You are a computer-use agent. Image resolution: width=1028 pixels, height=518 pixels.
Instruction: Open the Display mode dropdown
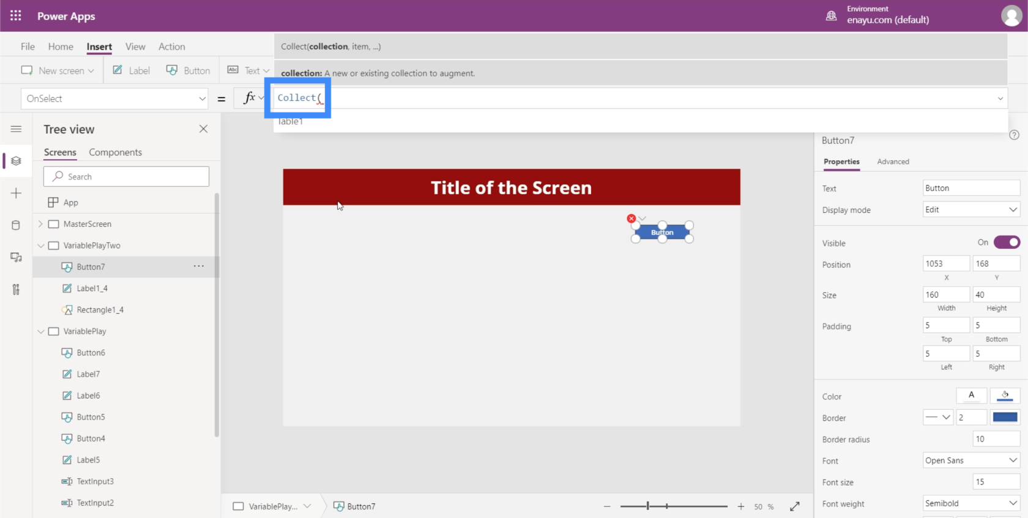pyautogui.click(x=971, y=210)
